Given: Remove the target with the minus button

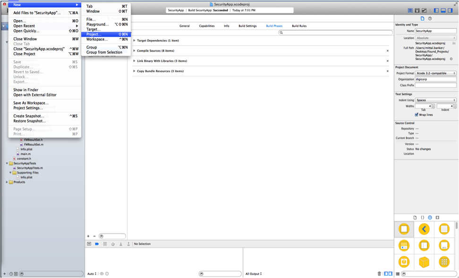Looking at the screenshot, I should pos(94,236).
